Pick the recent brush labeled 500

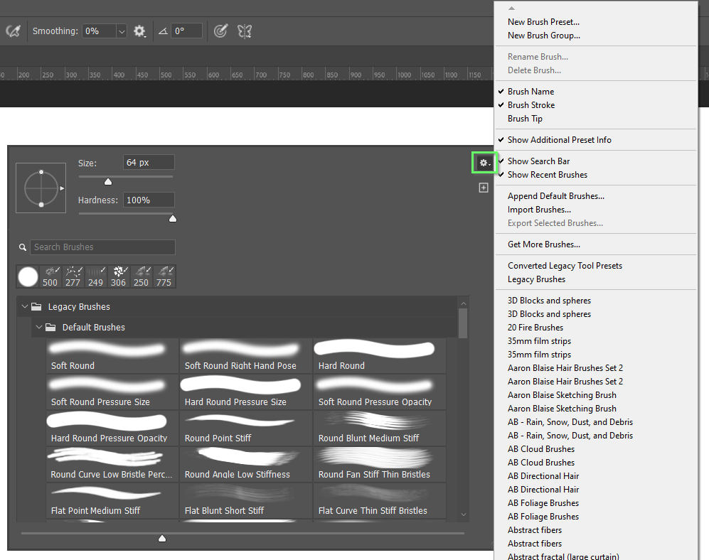coord(50,276)
